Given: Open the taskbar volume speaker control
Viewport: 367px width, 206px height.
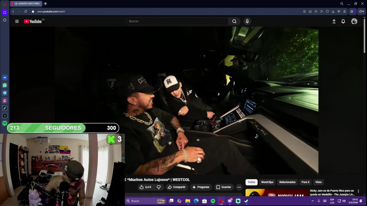Looking at the screenshot, I should [x=344, y=201].
